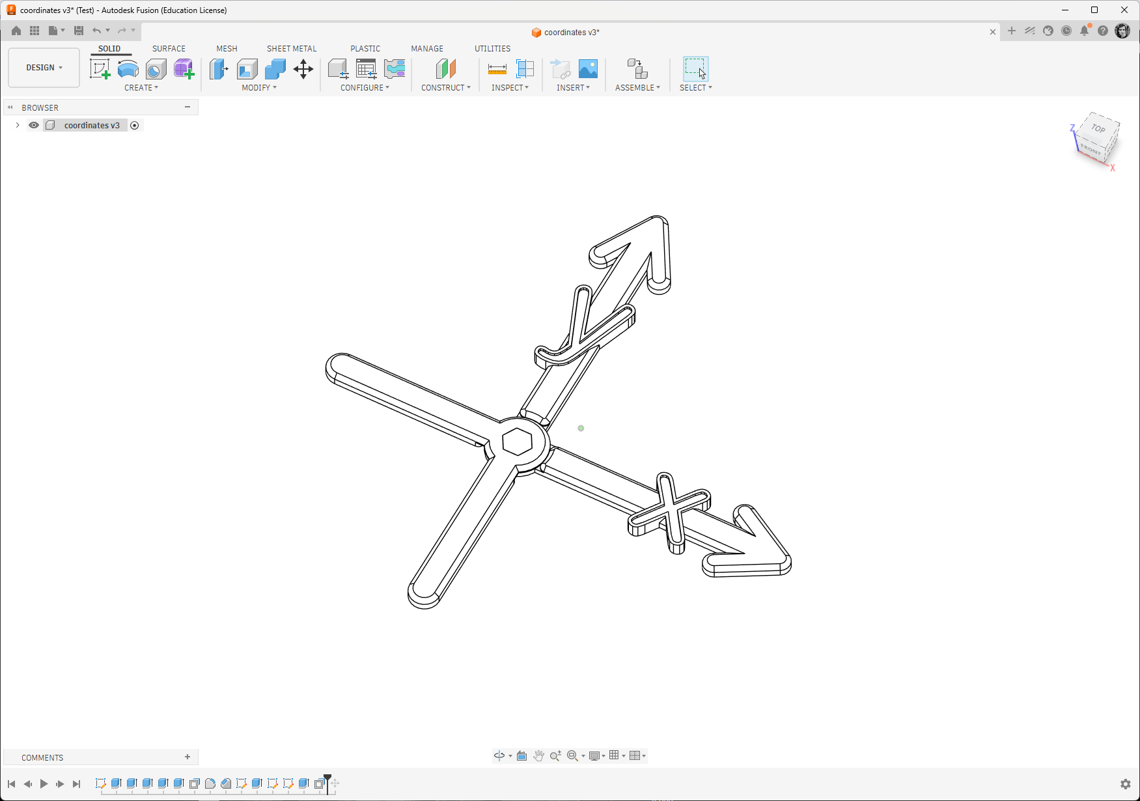1140x801 pixels.
Task: Switch to the SURFACE tab
Action: tap(169, 49)
